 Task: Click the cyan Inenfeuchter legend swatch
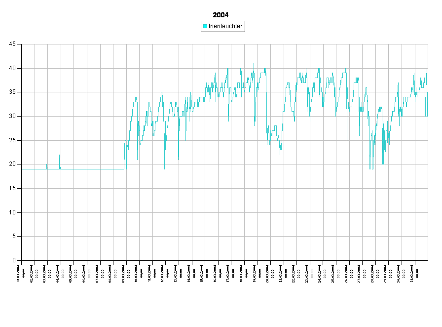(x=205, y=26)
